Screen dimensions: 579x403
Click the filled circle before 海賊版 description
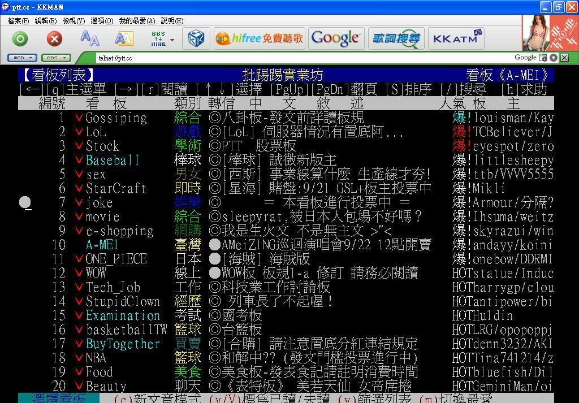click(214, 259)
